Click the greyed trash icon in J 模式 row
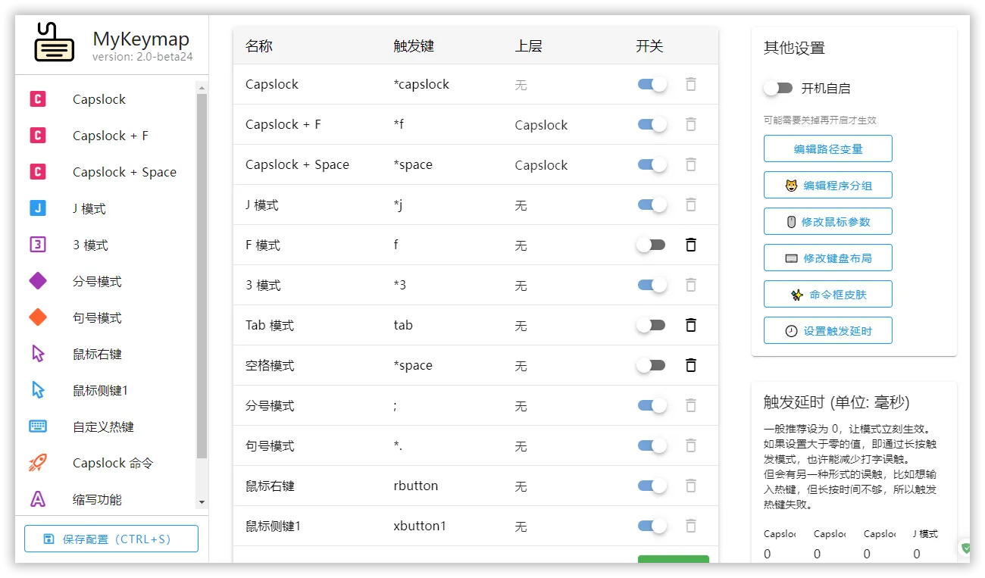985x578 pixels. pos(690,205)
